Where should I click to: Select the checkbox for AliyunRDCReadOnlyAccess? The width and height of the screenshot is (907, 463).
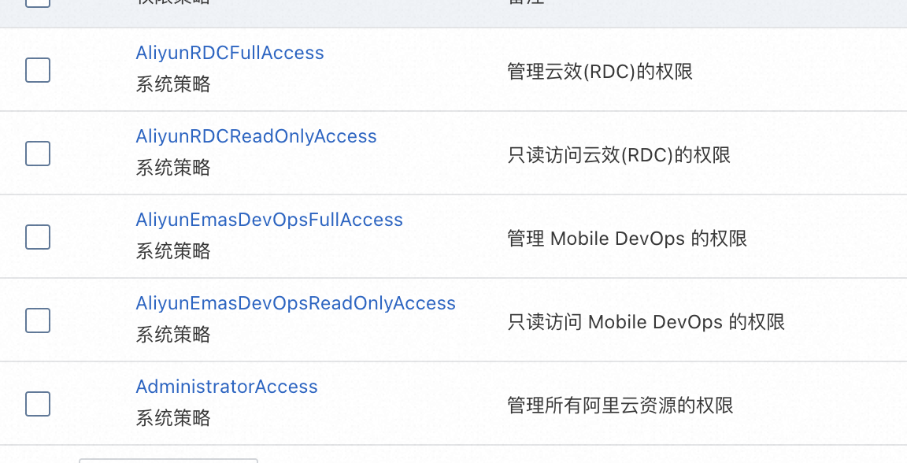[38, 154]
